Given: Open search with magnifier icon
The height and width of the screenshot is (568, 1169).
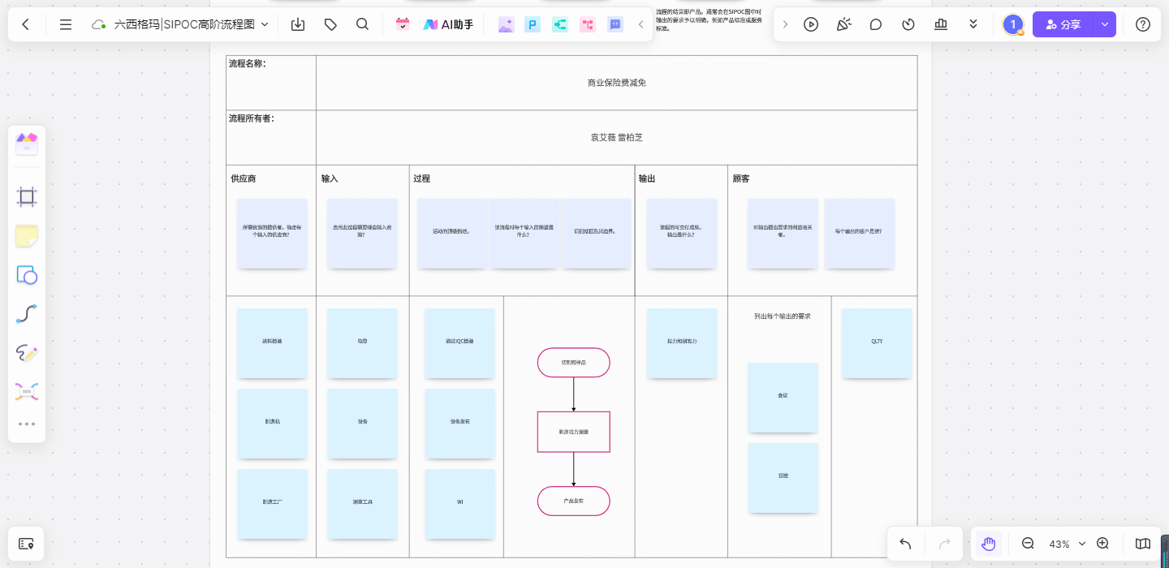Looking at the screenshot, I should coord(363,24).
